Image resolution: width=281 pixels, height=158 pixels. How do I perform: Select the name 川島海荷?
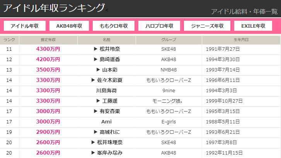(106, 90)
